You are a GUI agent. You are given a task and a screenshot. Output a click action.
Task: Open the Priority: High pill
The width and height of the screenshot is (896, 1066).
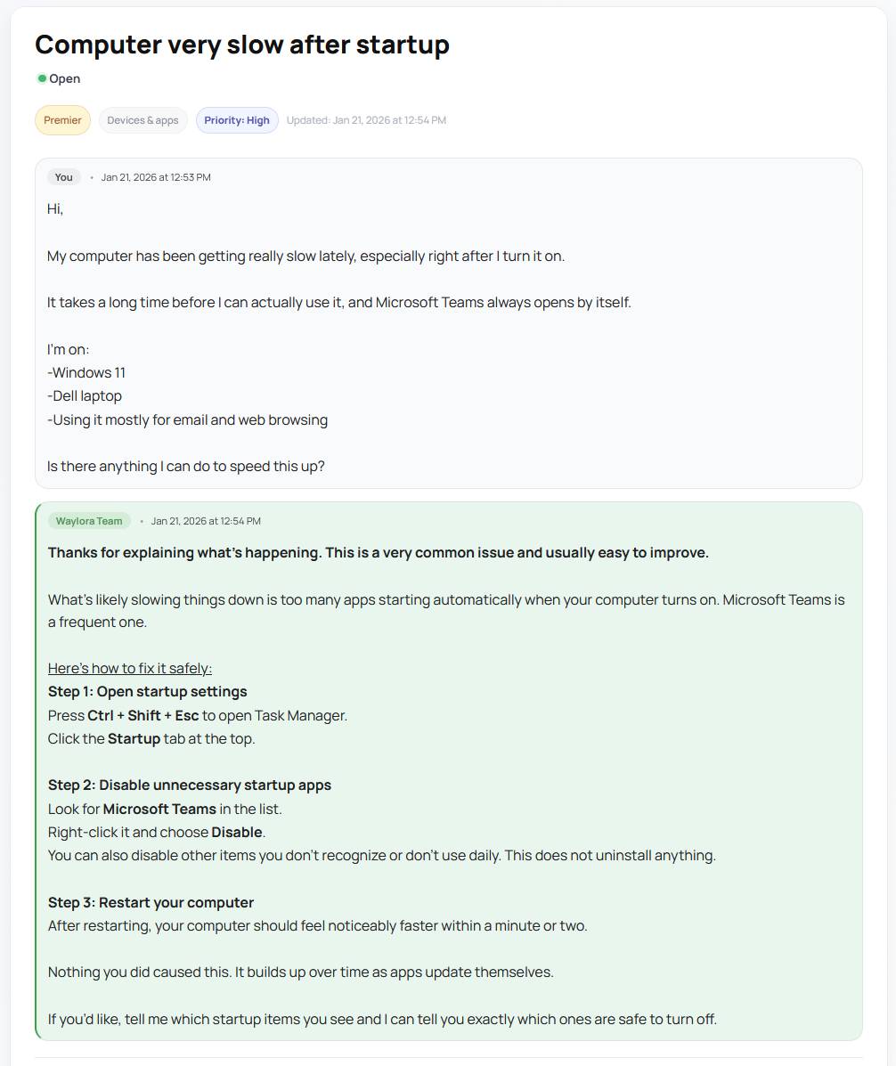coord(237,119)
